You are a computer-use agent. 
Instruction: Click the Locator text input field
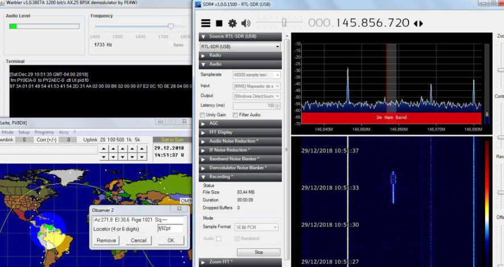pos(170,228)
